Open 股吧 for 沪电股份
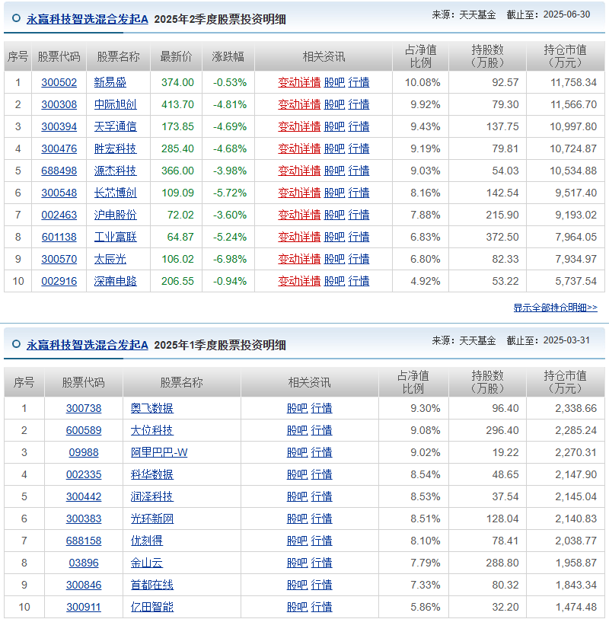Viewport: 609px width, 619px height. click(x=333, y=215)
